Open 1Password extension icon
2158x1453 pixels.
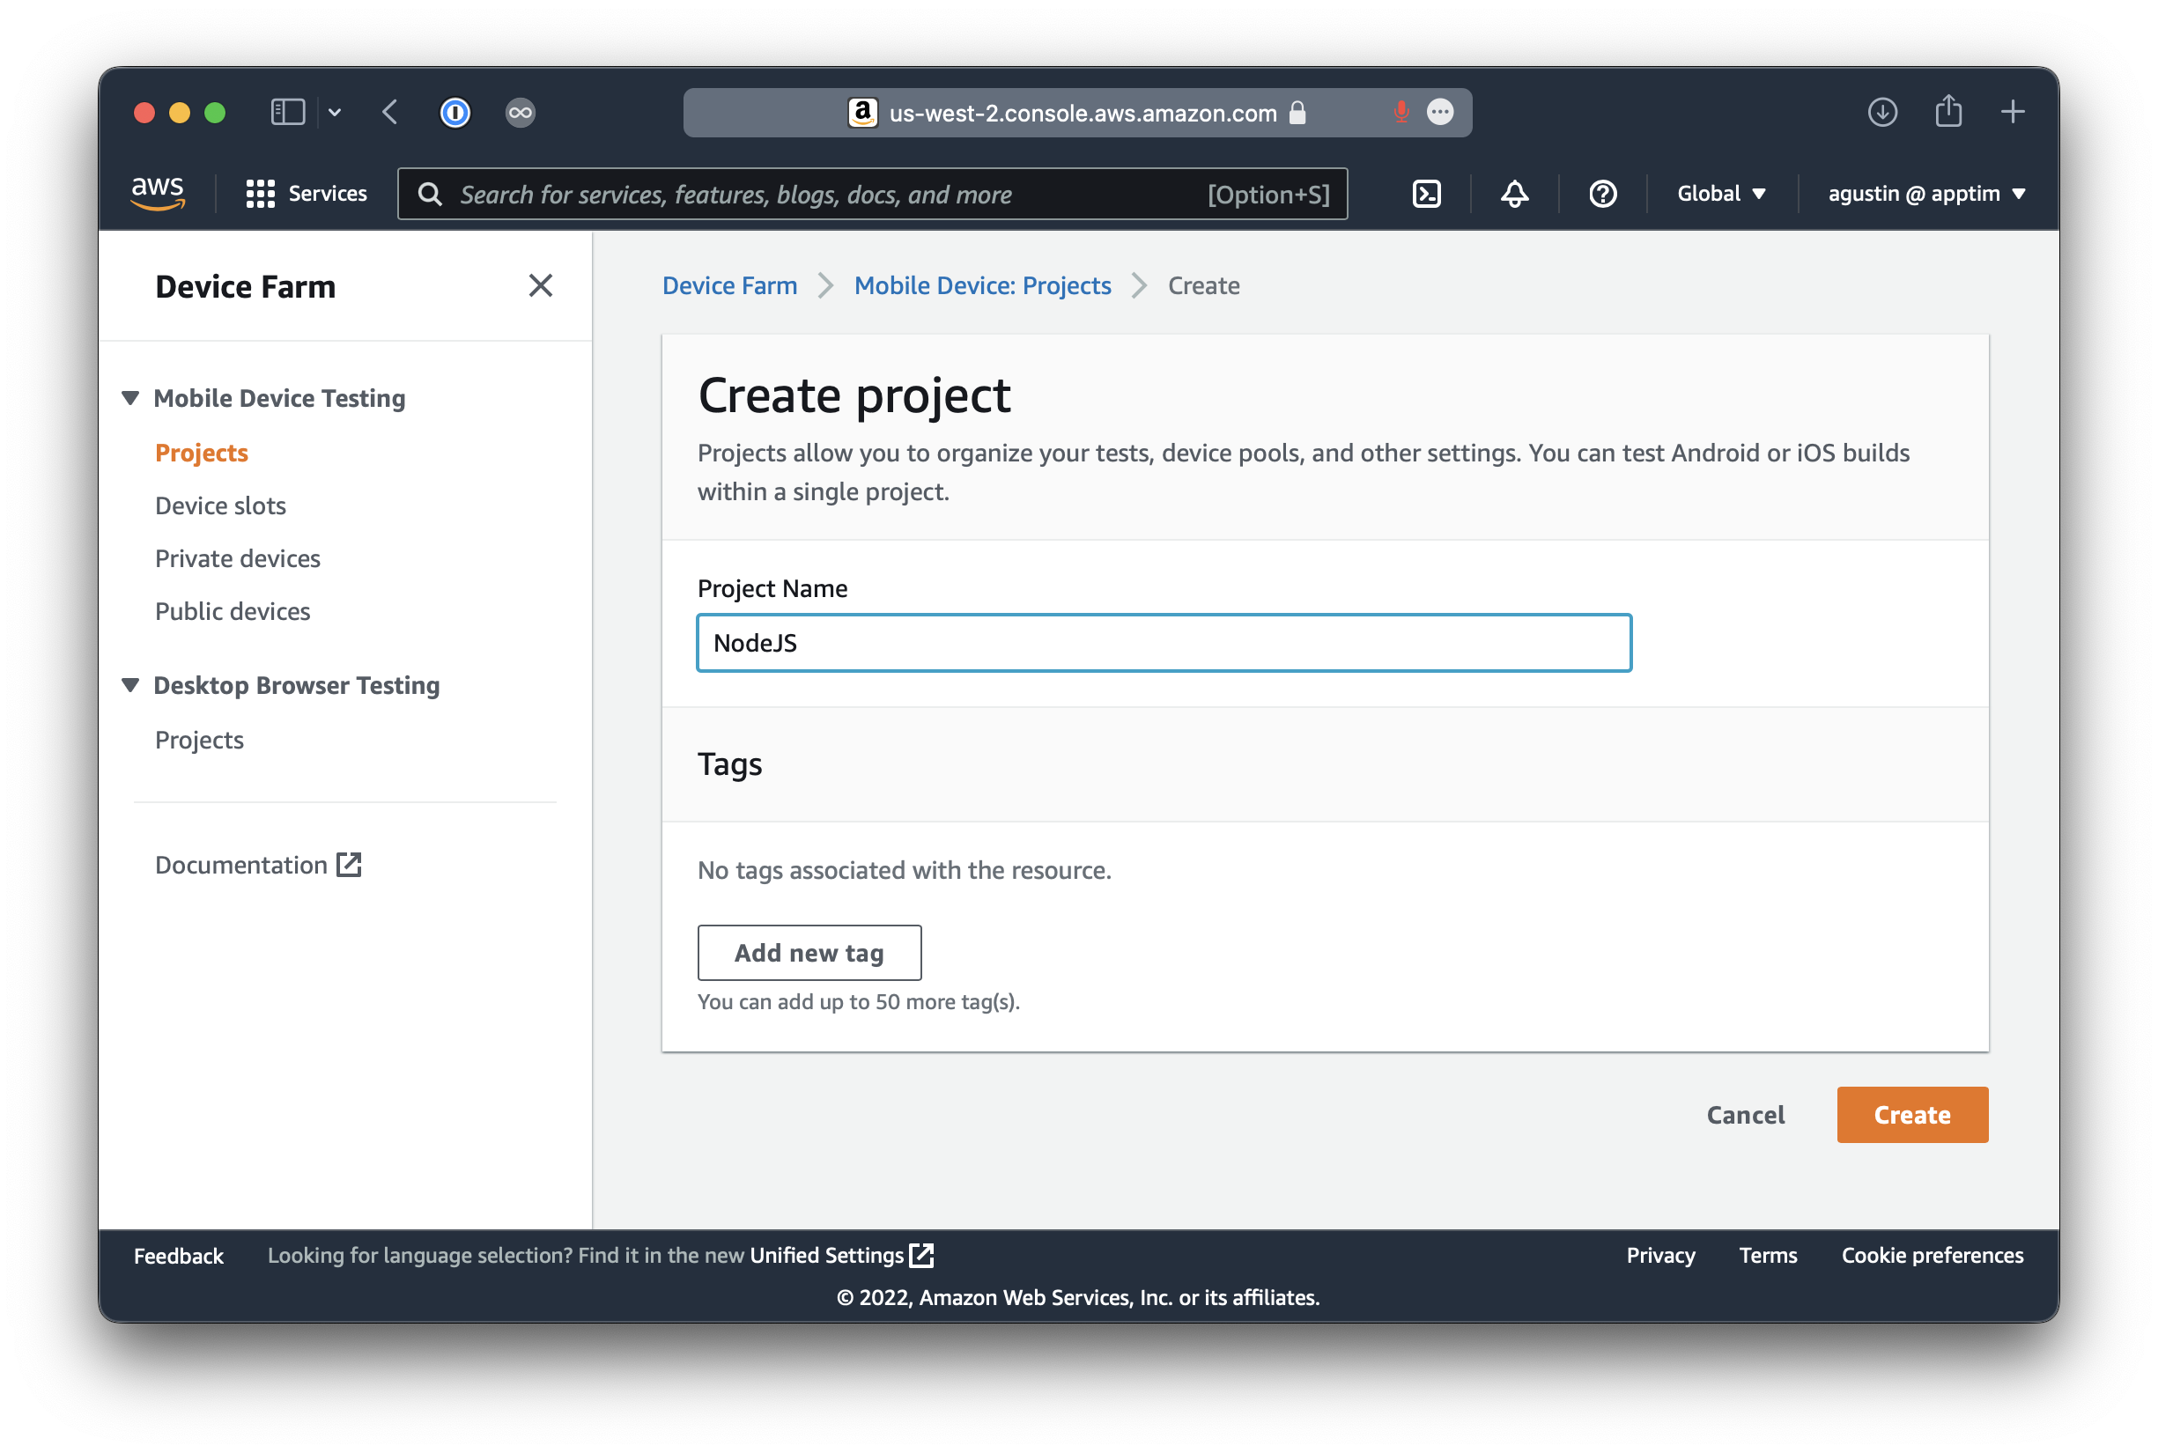(455, 112)
